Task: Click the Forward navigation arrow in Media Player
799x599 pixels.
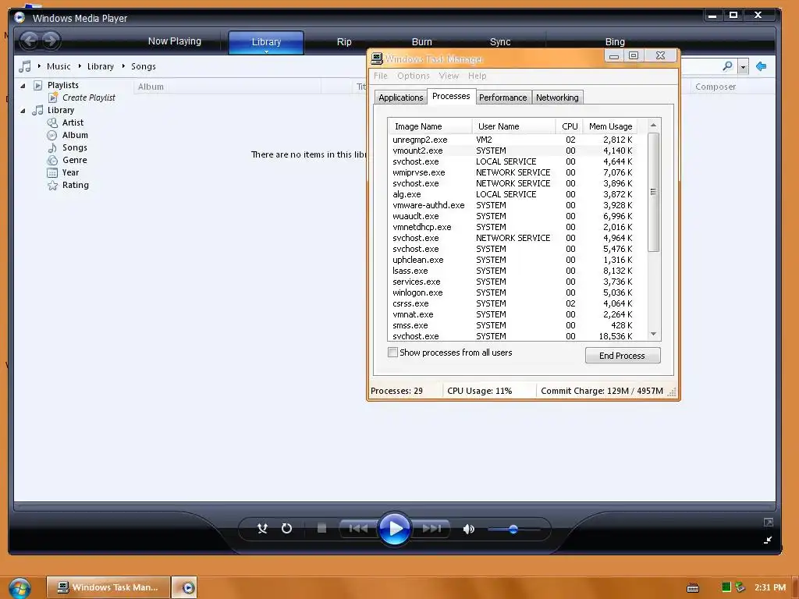Action: pyautogui.click(x=51, y=41)
